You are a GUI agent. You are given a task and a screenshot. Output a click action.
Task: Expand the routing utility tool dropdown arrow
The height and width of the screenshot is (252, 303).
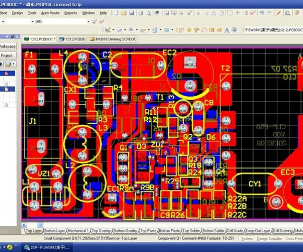[x=113, y=30]
